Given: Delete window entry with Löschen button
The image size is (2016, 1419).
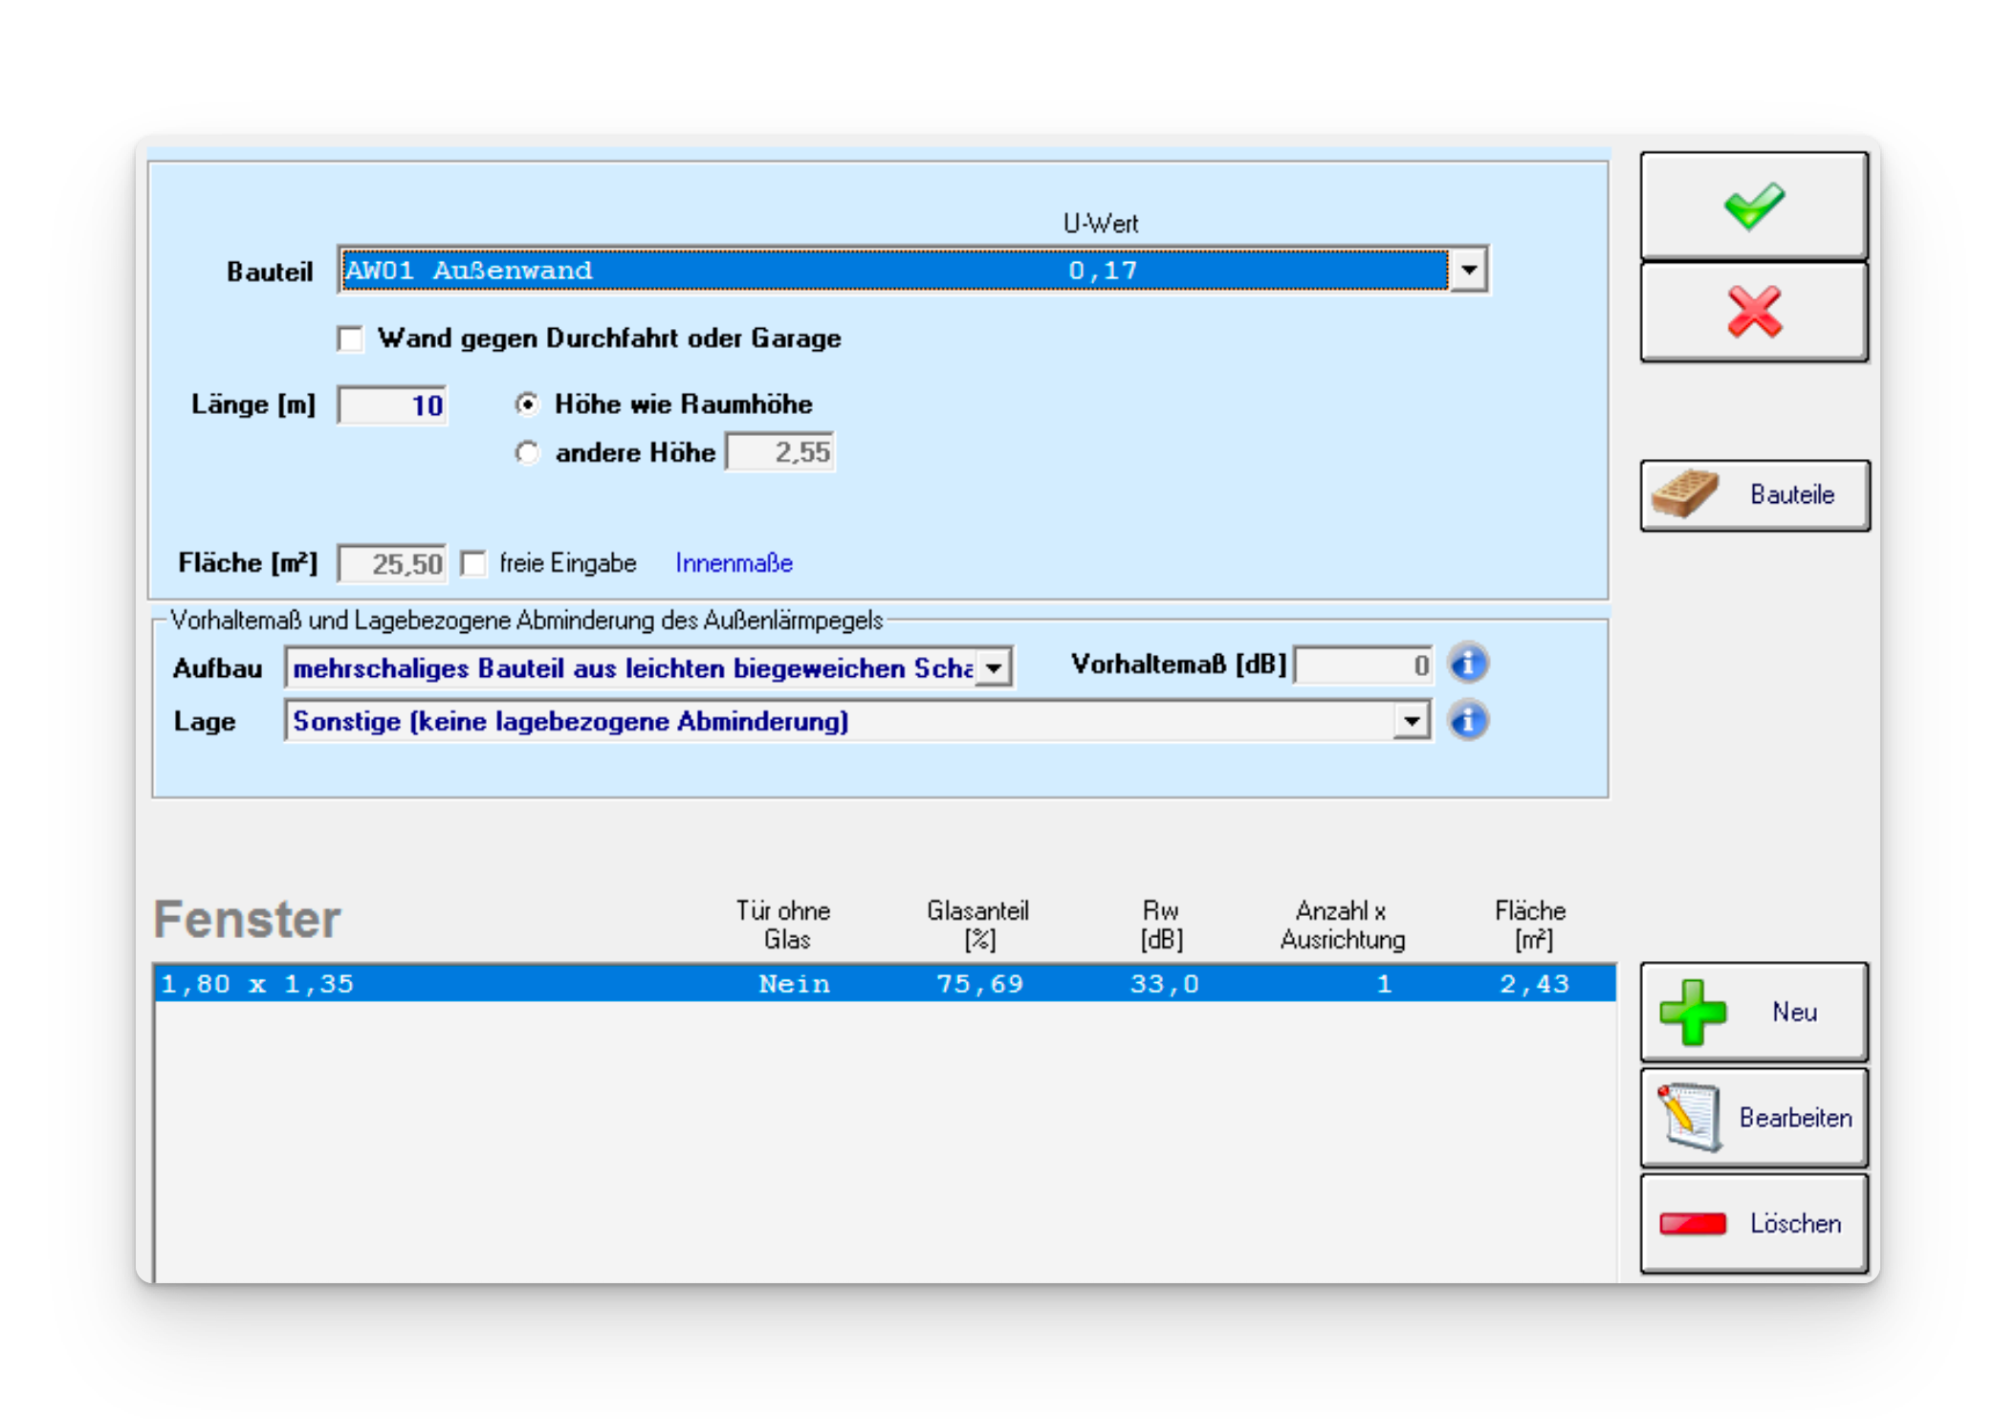Looking at the screenshot, I should [x=1753, y=1223].
